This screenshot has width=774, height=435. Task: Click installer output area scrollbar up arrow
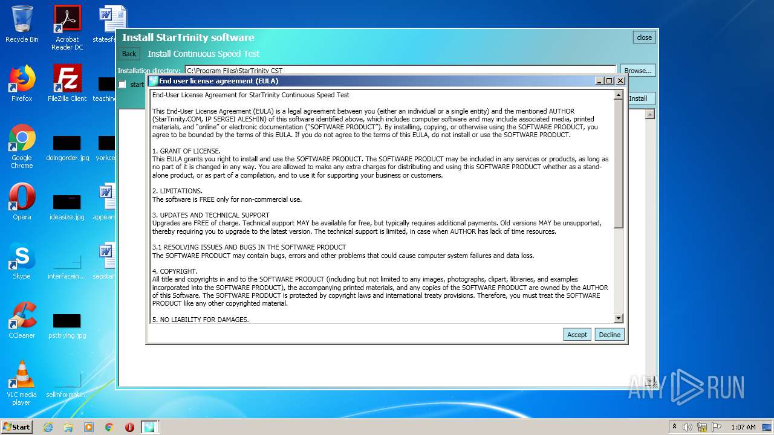[650, 114]
